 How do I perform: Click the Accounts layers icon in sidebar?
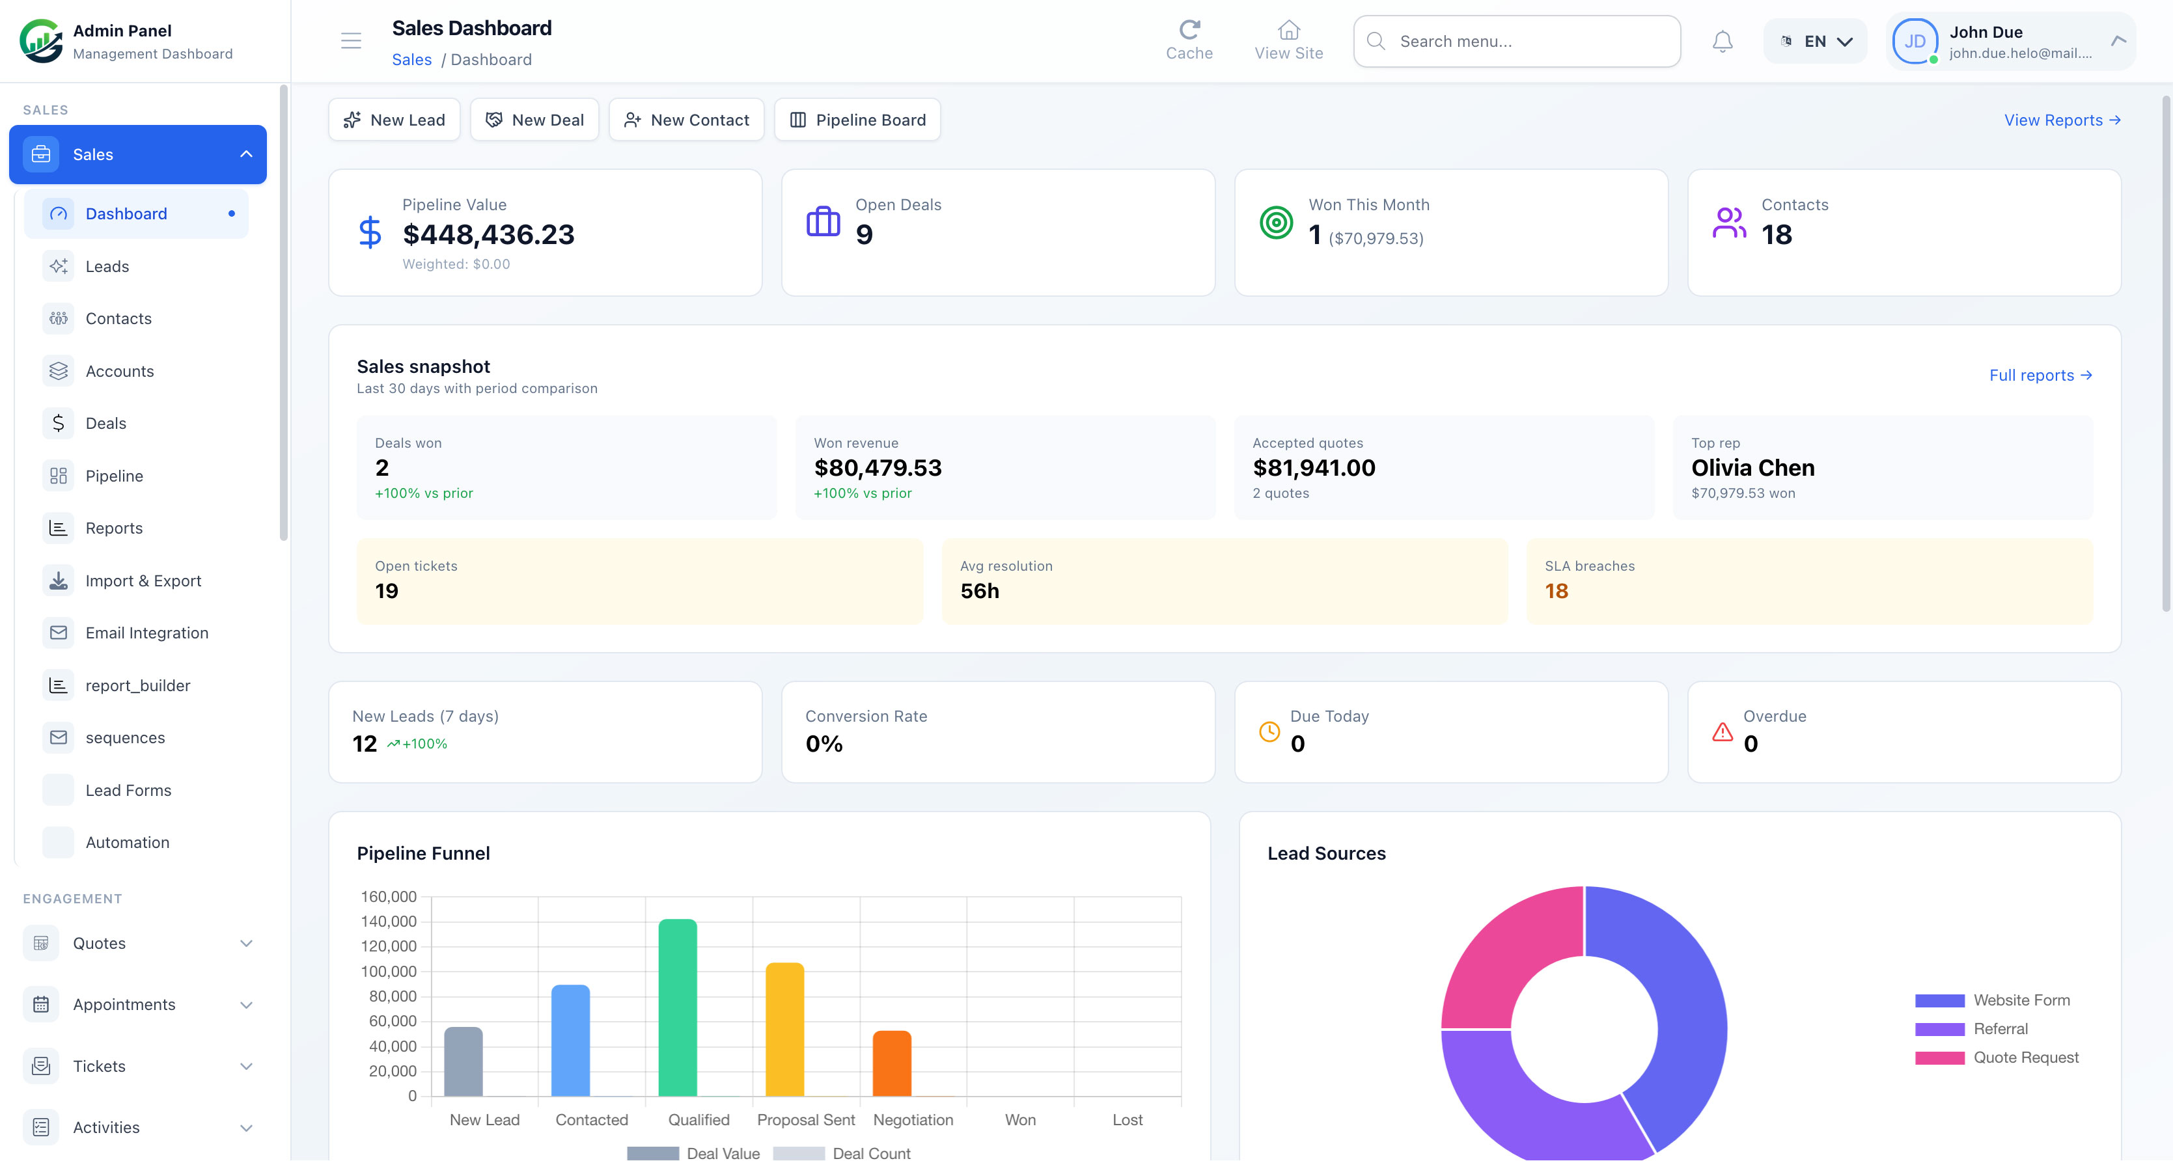click(58, 371)
